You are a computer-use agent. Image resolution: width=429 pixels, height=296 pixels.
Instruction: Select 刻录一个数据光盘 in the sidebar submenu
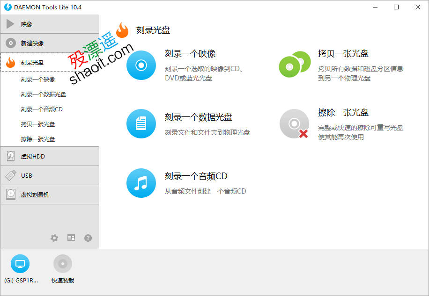click(44, 94)
